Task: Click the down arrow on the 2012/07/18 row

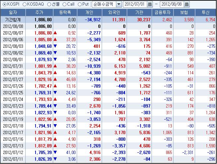Action: pyautogui.click(x=55, y=126)
